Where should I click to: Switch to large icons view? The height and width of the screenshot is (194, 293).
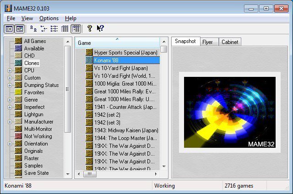point(33,28)
